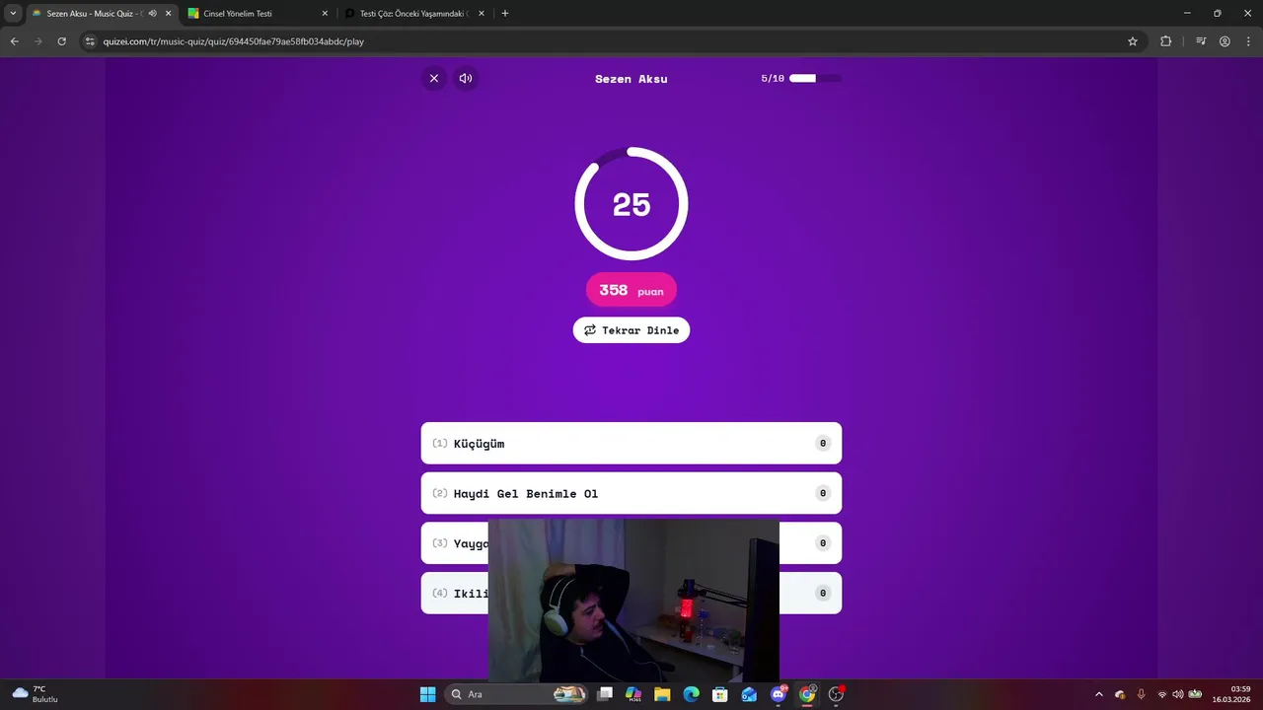The image size is (1263, 710).
Task: Open Task View on the taskbar
Action: pyautogui.click(x=605, y=694)
